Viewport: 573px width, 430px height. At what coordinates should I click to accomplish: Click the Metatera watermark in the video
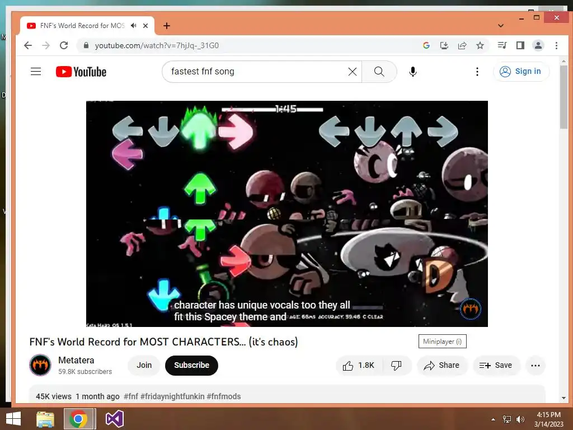tap(470, 309)
